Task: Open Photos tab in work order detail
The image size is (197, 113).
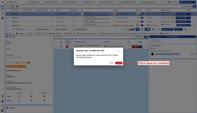Action: click(42, 34)
